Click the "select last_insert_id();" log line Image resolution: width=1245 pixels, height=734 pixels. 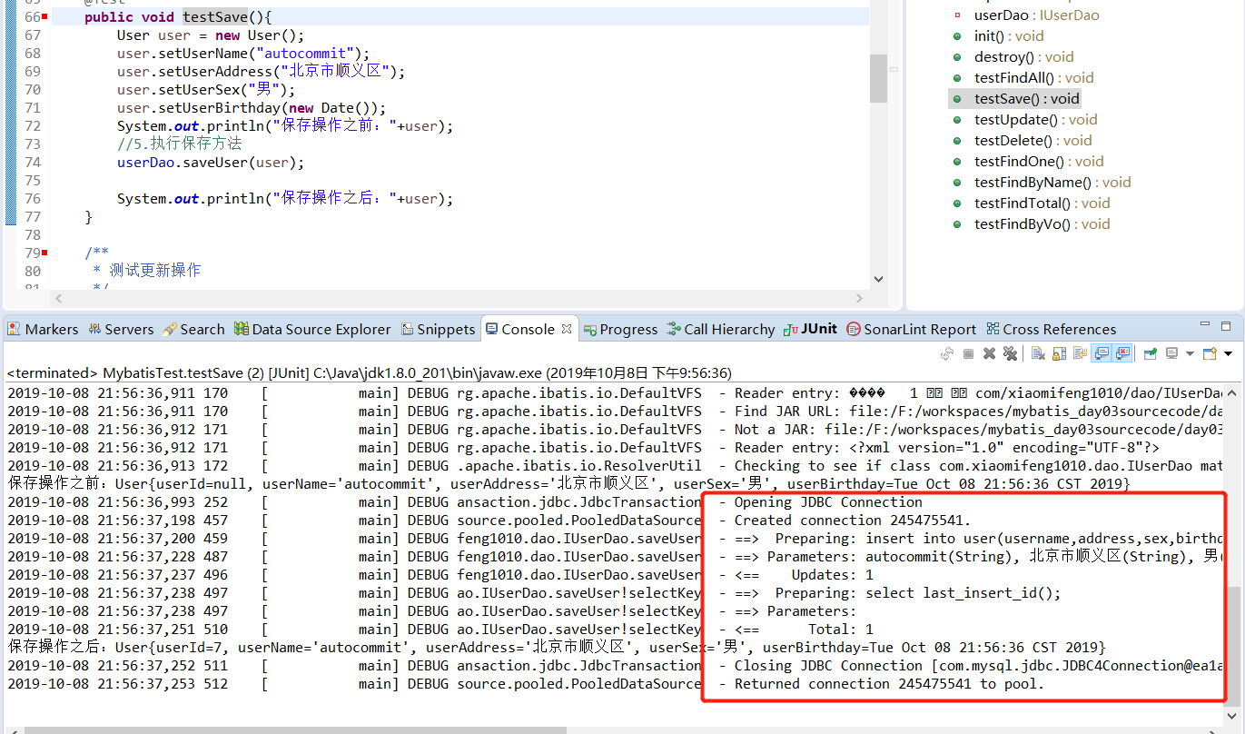[963, 593]
